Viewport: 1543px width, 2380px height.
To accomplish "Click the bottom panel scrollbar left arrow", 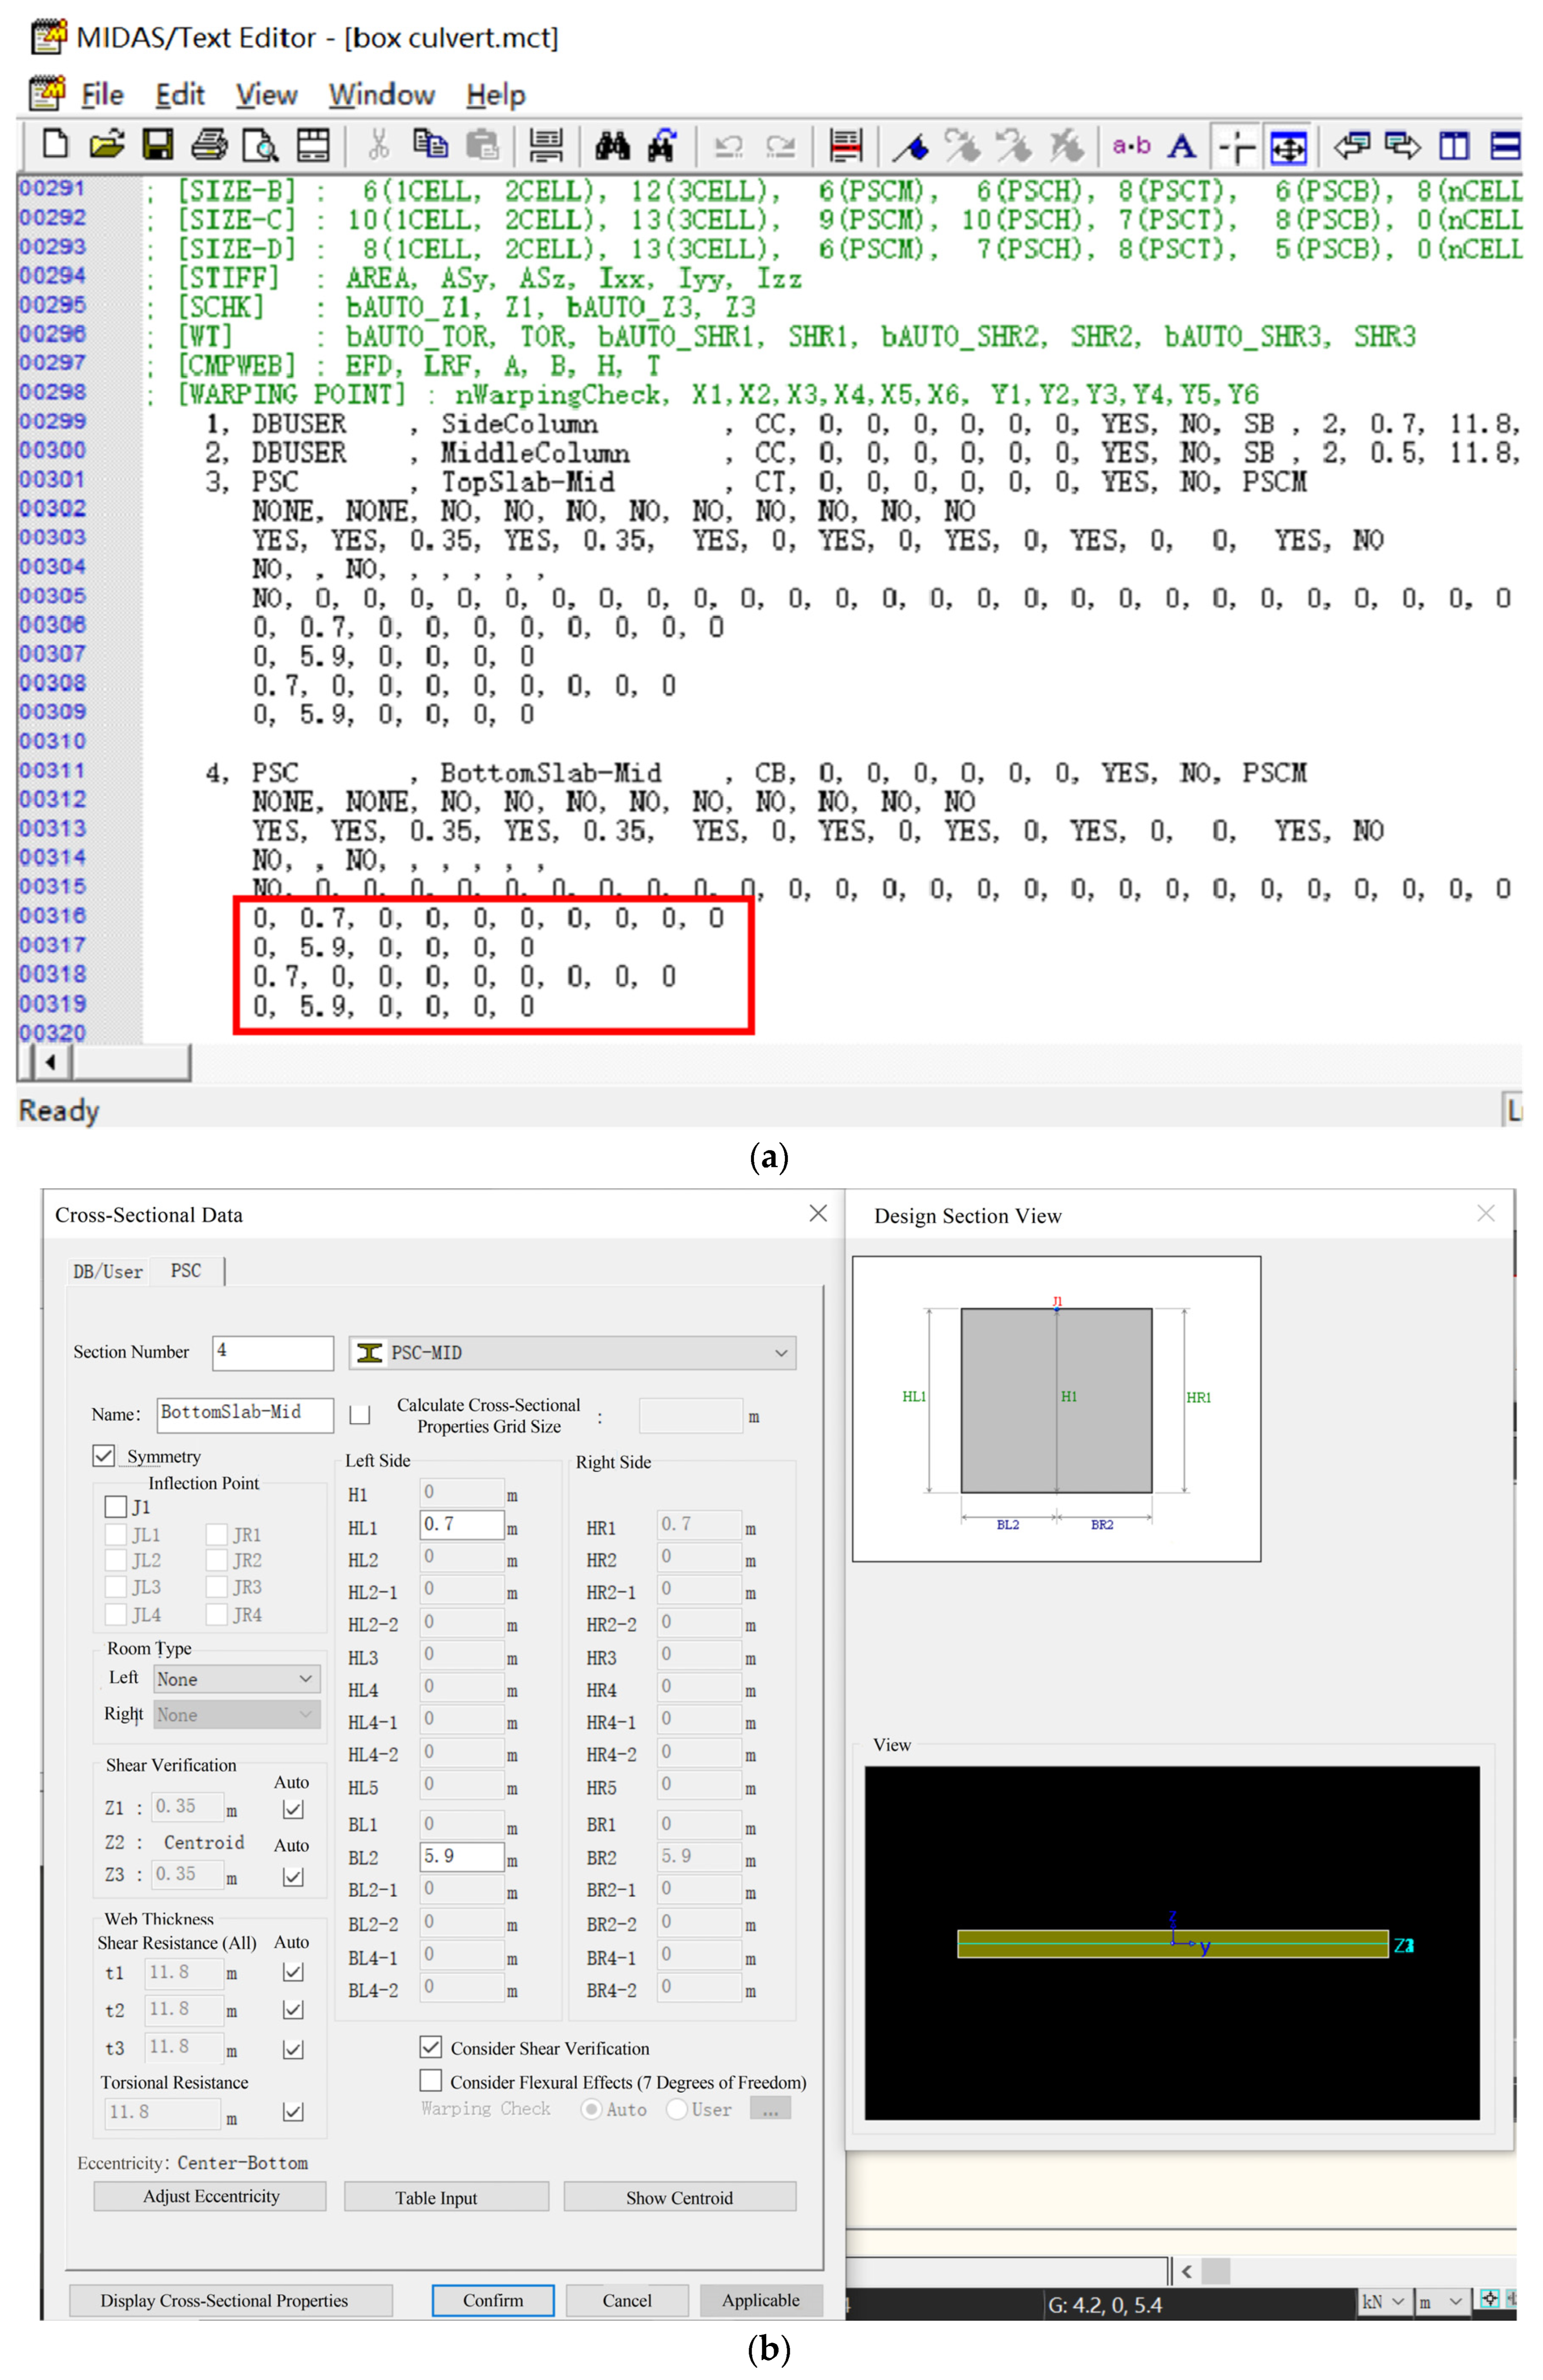I will [x=1186, y=2271].
